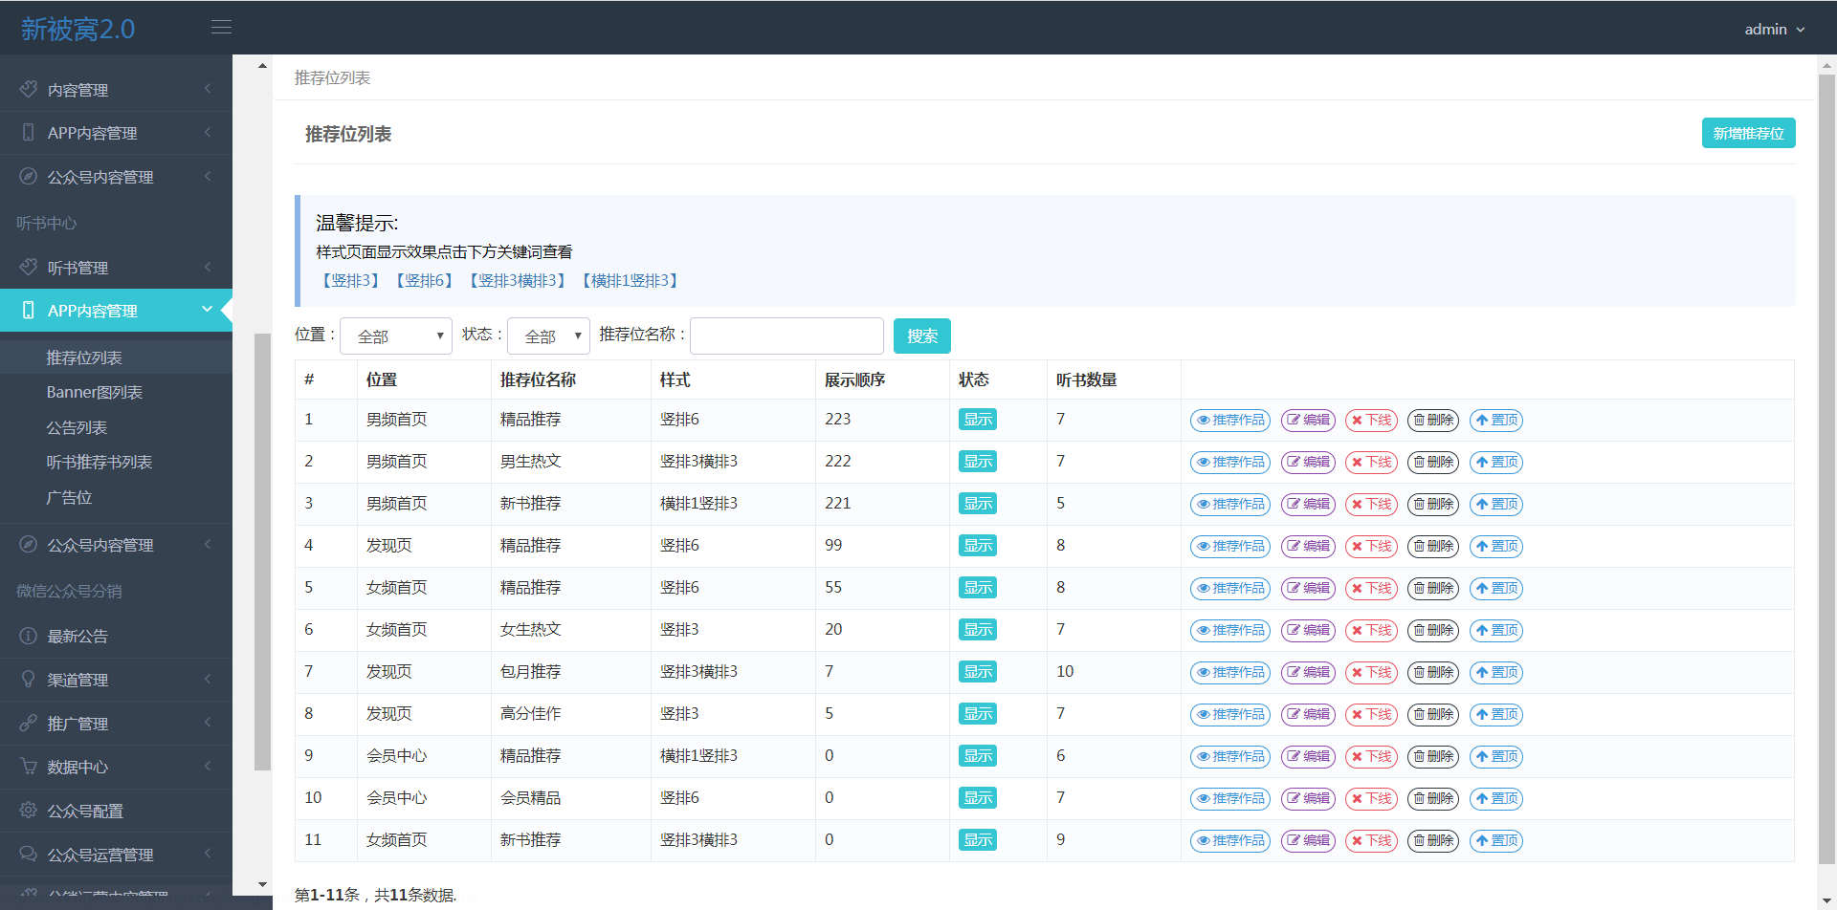Click the 推荐作品 eye button in row 1
The height and width of the screenshot is (910, 1837).
tap(1229, 421)
